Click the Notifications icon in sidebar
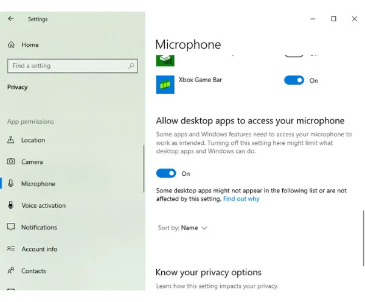This screenshot has height=302, width=365. click(11, 227)
